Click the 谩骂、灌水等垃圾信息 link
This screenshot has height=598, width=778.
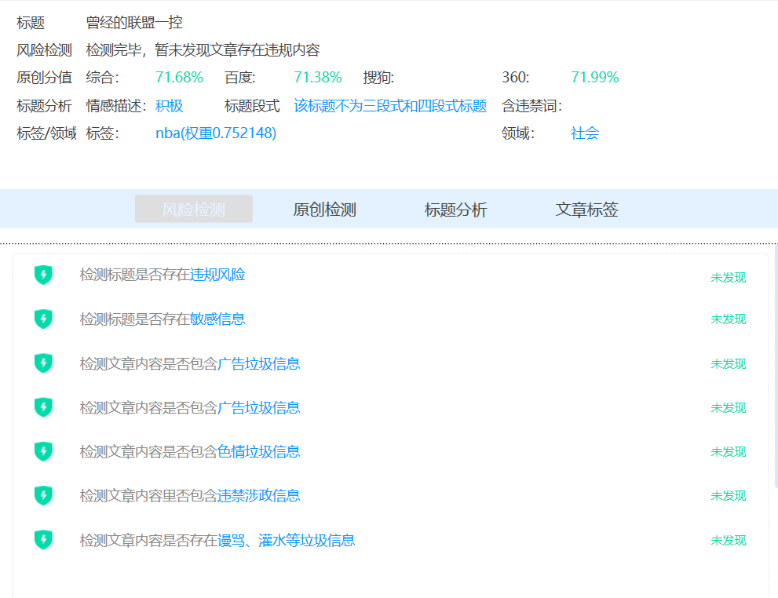(x=287, y=540)
